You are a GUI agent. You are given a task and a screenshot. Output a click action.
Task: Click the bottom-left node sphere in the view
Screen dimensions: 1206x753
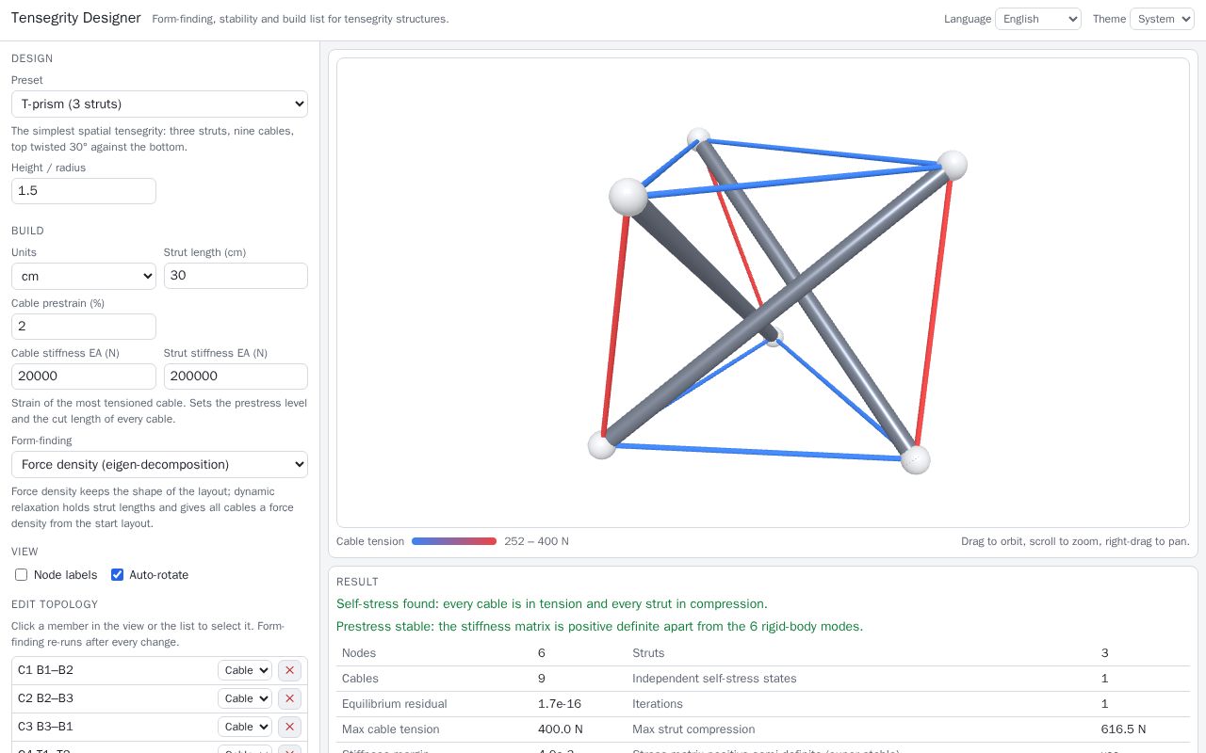[x=602, y=445]
